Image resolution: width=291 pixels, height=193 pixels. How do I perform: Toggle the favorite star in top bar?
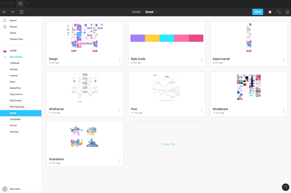(270, 12)
